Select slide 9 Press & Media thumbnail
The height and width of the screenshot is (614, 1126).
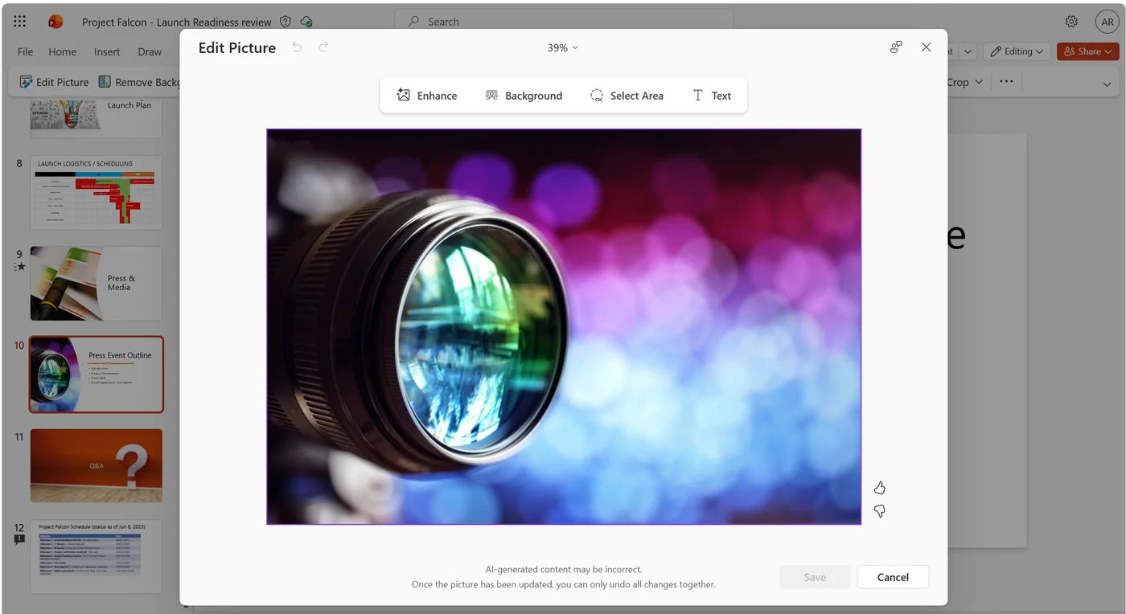(97, 284)
